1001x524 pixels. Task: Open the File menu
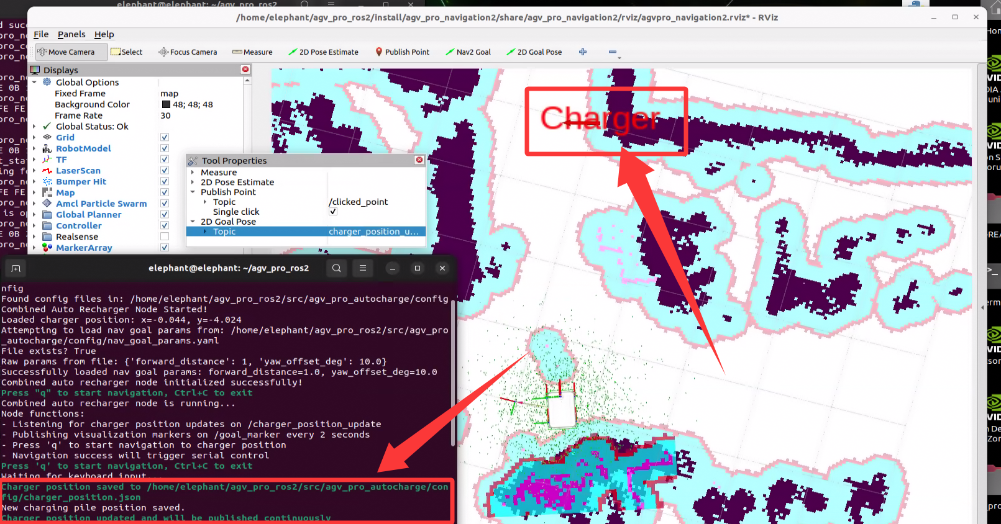coord(41,34)
